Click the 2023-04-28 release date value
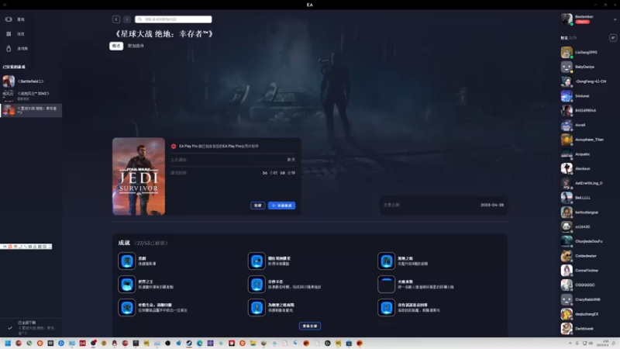This screenshot has height=349, width=620. pos(492,205)
